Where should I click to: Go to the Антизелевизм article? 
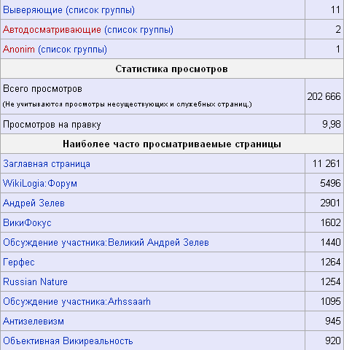(34, 322)
